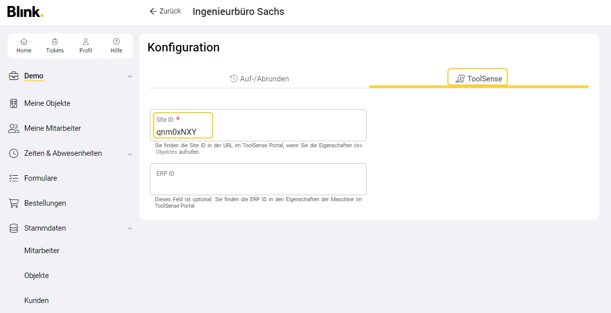Click the Hilfe question mark icon
The height and width of the screenshot is (313, 611).
click(x=116, y=42)
